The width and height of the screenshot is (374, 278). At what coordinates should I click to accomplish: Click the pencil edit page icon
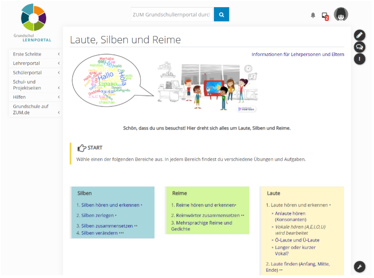point(359,35)
